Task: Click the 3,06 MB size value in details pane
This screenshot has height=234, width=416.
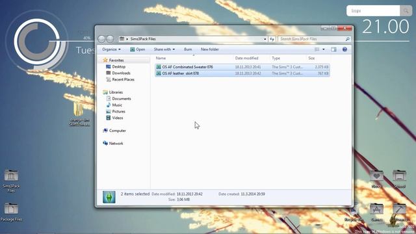Action: (x=183, y=200)
